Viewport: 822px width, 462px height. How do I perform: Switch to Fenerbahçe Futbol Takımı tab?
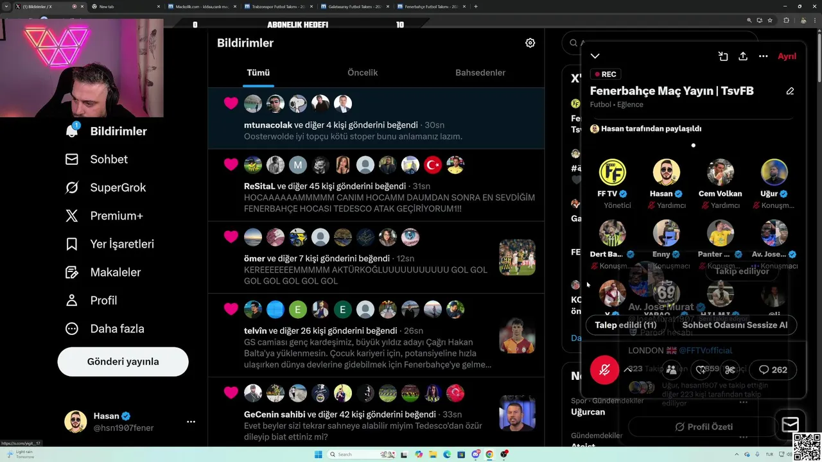[432, 6]
